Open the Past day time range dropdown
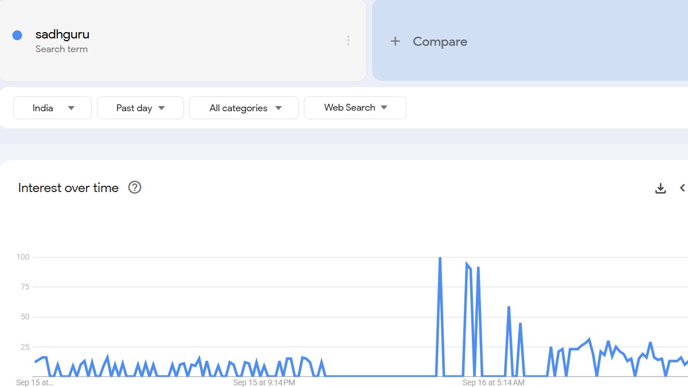Image resolution: width=688 pixels, height=387 pixels. click(x=140, y=107)
